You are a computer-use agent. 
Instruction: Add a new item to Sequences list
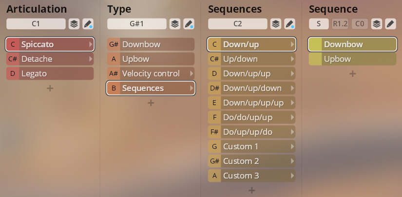[x=251, y=191]
